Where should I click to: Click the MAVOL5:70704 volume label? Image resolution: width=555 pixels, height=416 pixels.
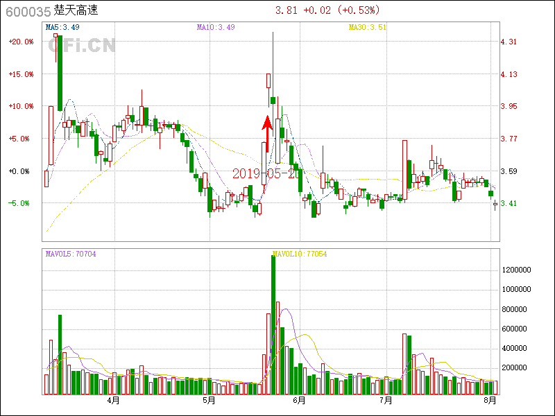71,254
